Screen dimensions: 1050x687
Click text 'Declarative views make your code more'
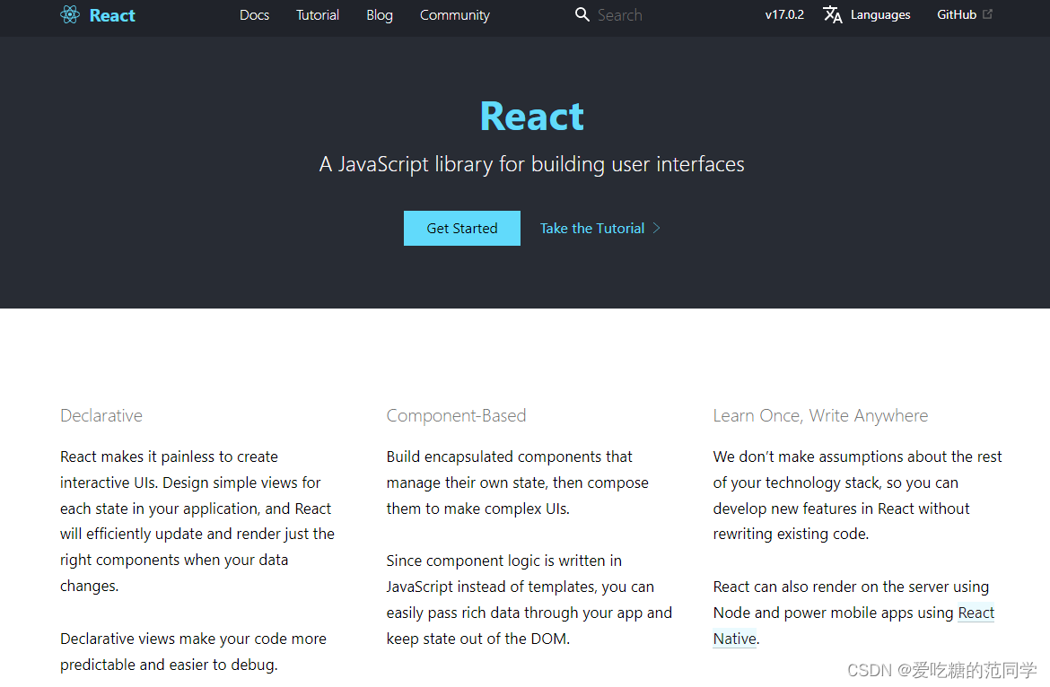pyautogui.click(x=193, y=639)
